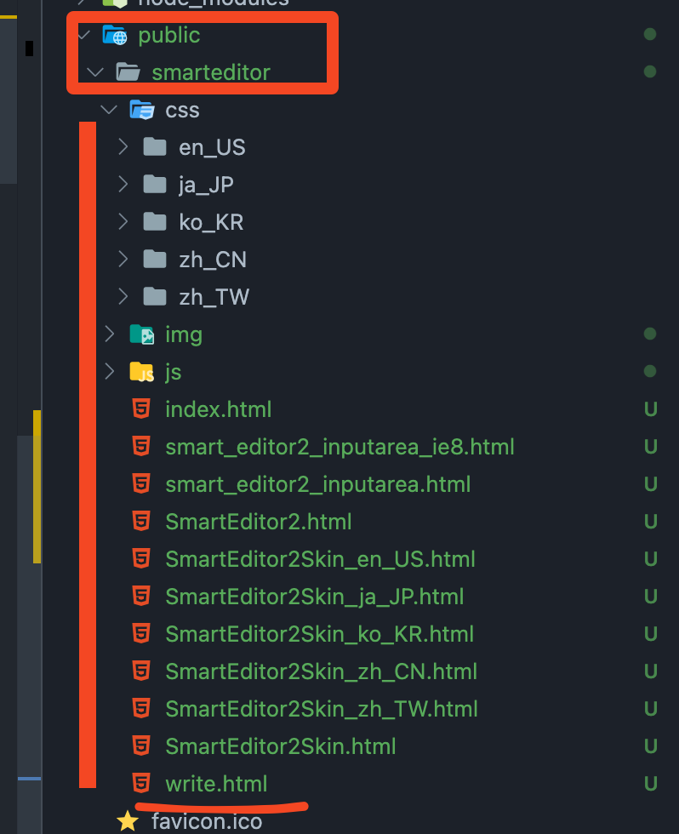Click the untracked U badge on index.html
679x834 pixels.
(650, 409)
